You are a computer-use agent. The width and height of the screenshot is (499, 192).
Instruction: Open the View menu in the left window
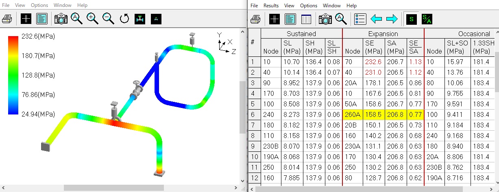click(20, 5)
